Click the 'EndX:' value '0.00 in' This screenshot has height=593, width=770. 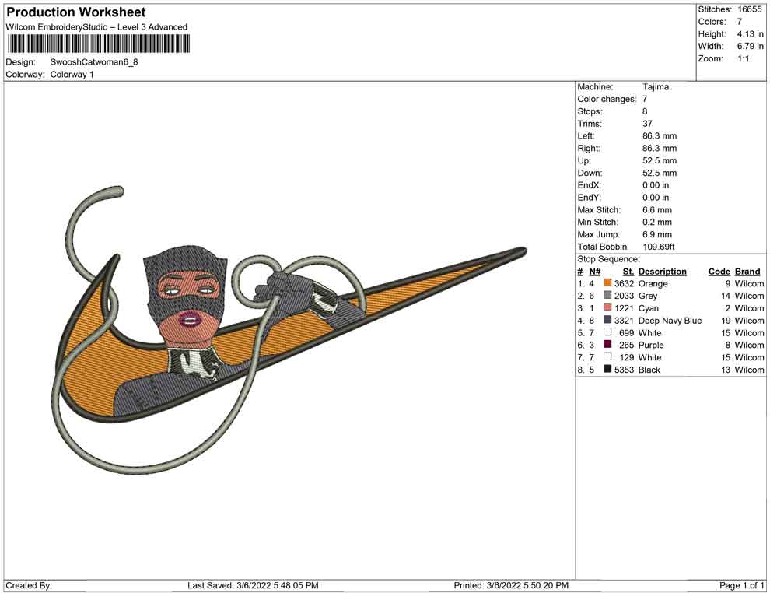click(656, 185)
